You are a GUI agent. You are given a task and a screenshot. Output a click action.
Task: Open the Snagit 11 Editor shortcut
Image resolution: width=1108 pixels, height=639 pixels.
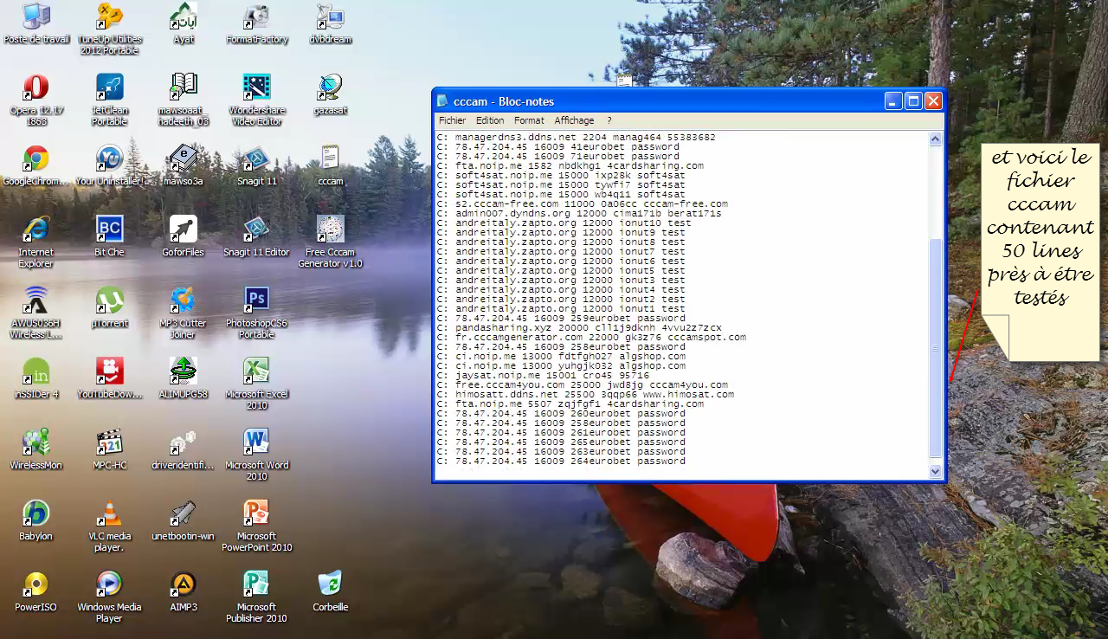(x=256, y=230)
